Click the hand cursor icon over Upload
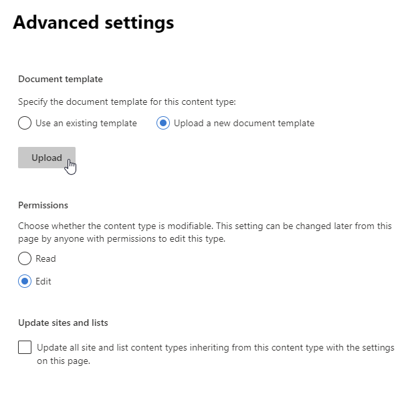The height and width of the screenshot is (402, 412). [70, 167]
